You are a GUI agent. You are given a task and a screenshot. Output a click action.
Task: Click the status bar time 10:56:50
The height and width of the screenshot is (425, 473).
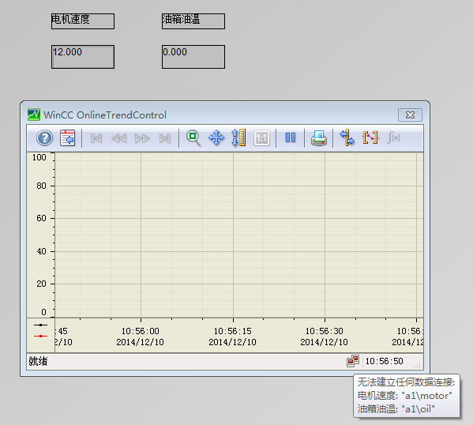384,361
